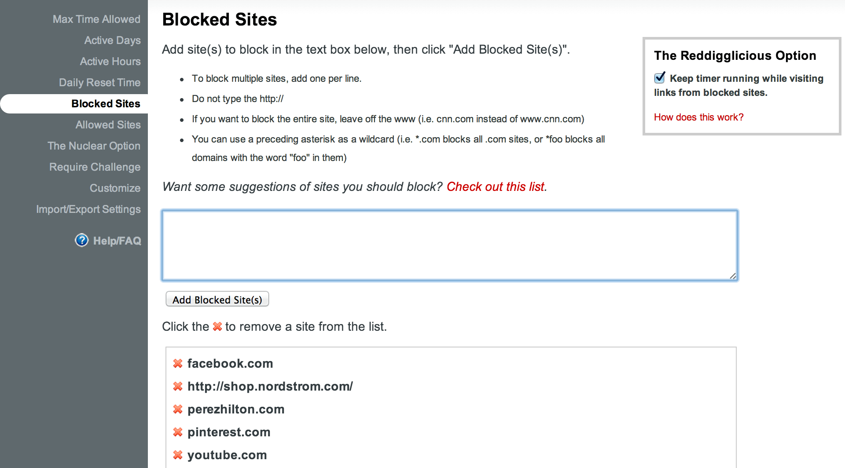Follow the "Check out this list" link
The width and height of the screenshot is (845, 468).
pos(496,186)
